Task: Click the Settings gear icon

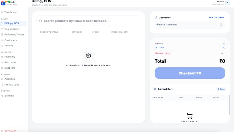Action: (x=2, y=96)
